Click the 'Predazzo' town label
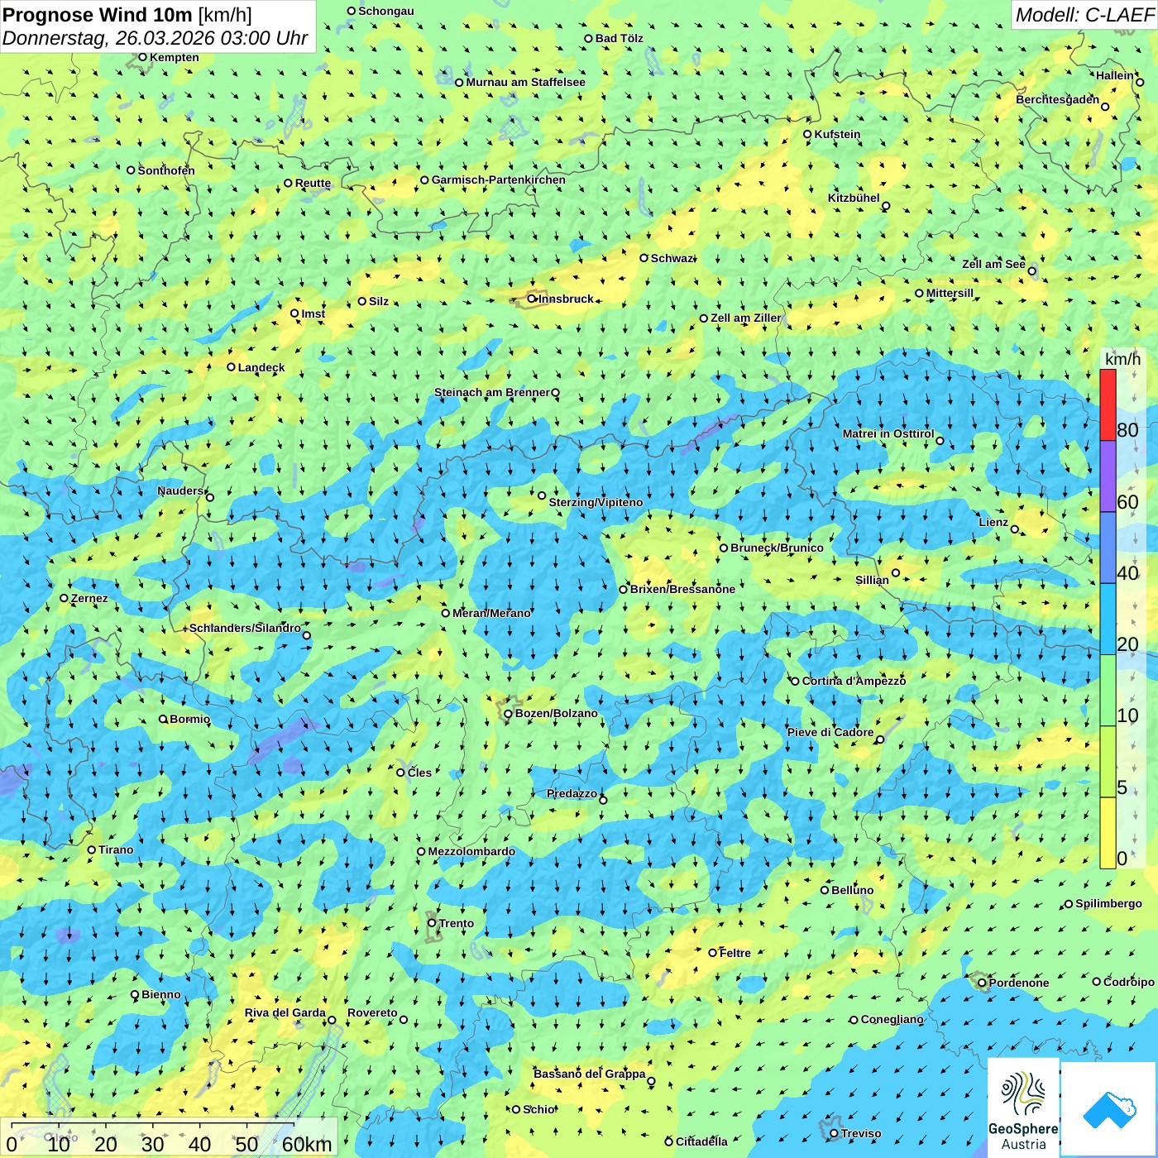 (x=572, y=793)
